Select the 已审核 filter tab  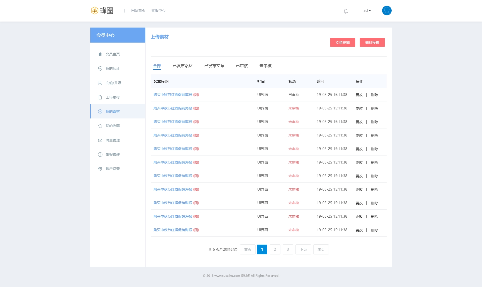pos(242,66)
